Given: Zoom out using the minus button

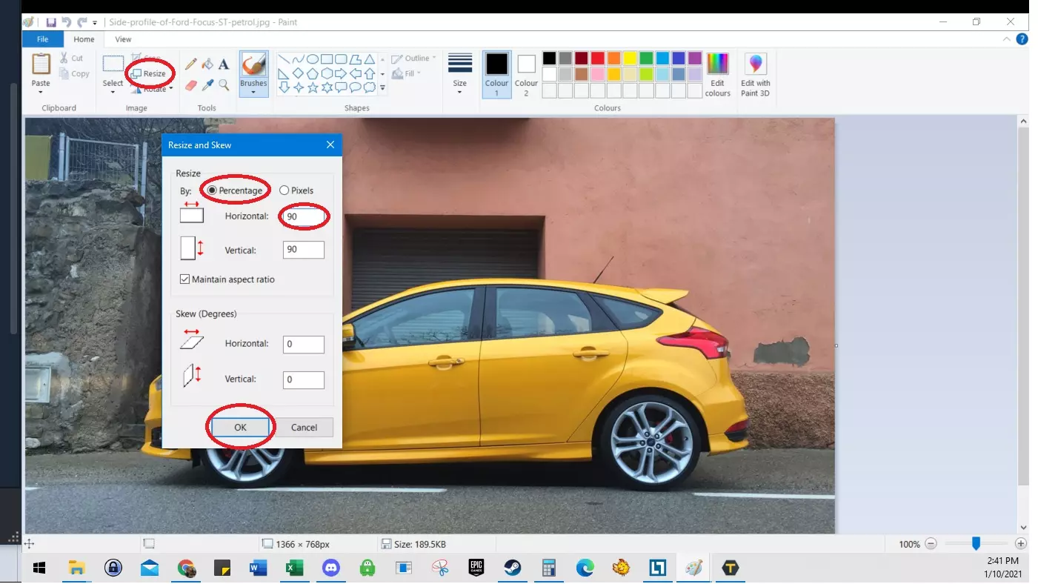Looking at the screenshot, I should coord(931,544).
